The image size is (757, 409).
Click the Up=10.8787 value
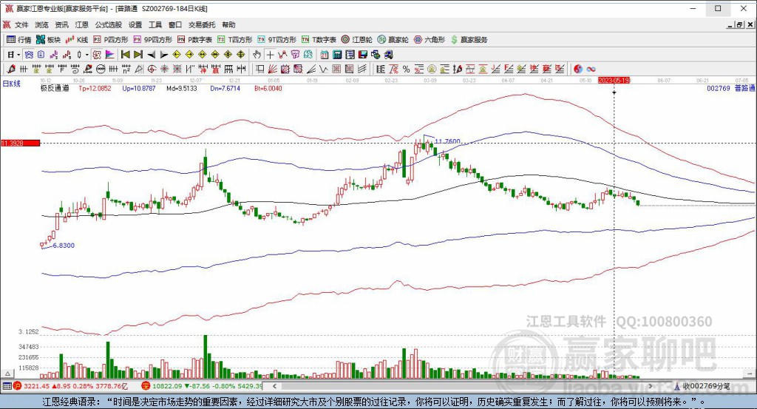[x=138, y=88]
